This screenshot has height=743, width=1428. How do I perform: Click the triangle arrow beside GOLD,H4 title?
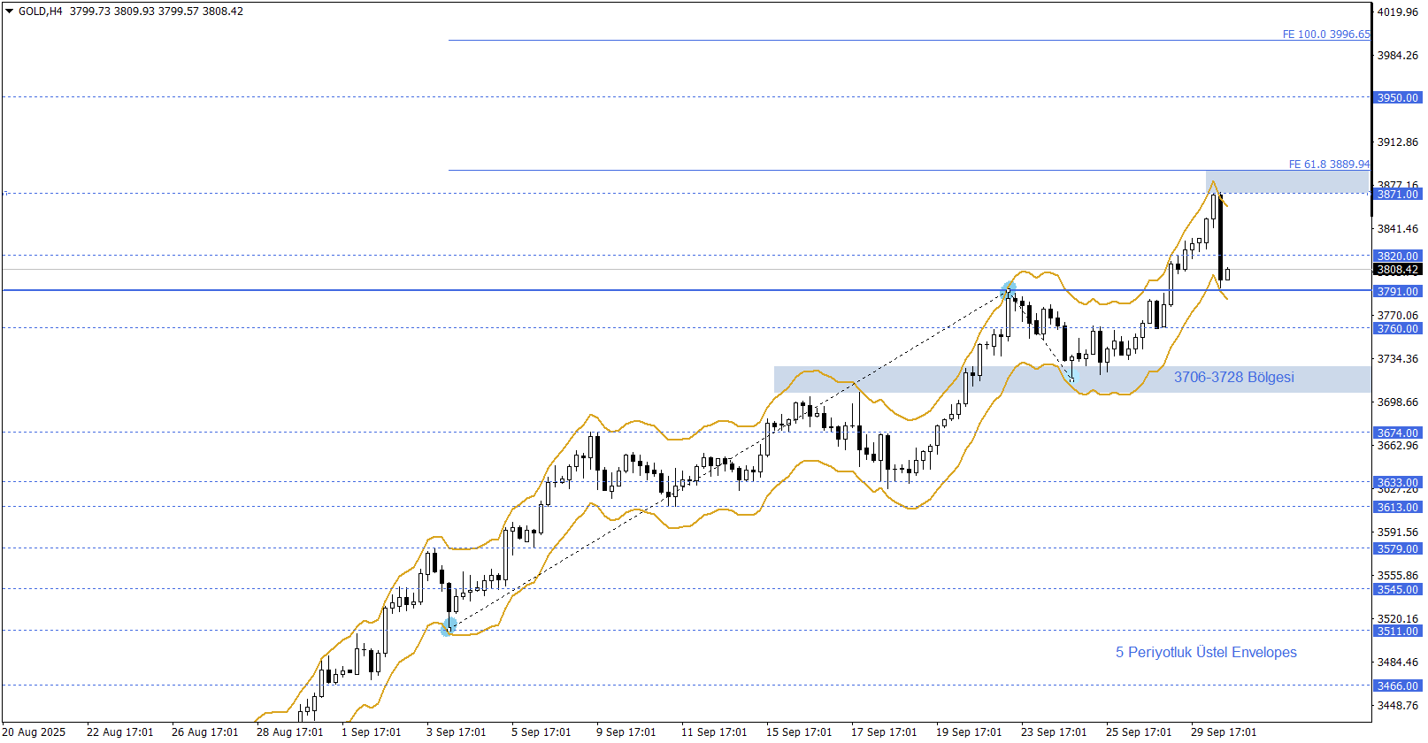[x=10, y=11]
